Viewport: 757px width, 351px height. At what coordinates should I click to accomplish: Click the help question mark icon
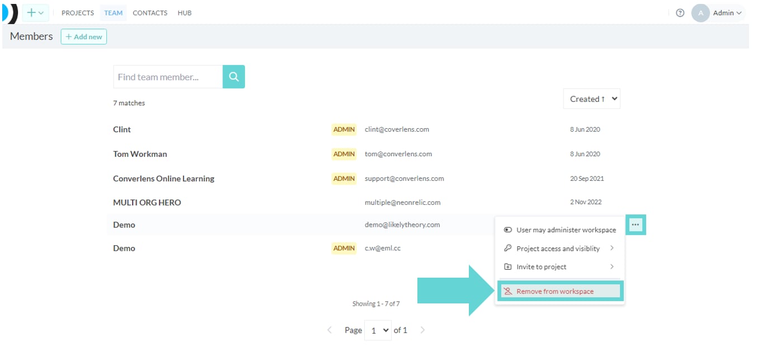680,13
